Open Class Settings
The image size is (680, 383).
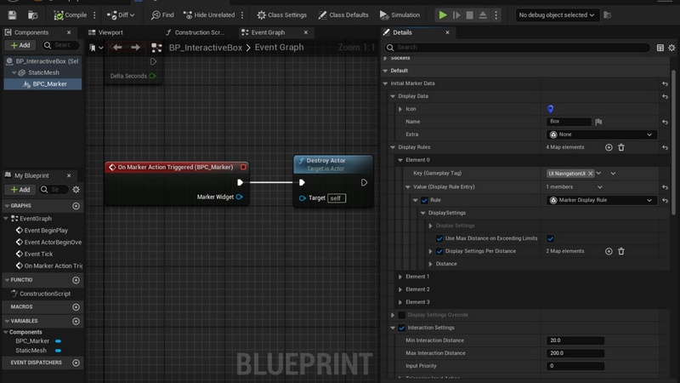[x=281, y=15]
